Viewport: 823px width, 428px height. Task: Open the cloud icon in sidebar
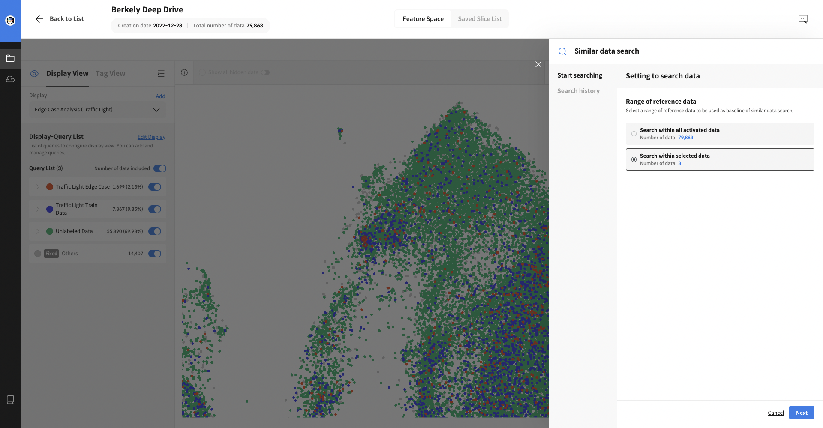point(10,79)
